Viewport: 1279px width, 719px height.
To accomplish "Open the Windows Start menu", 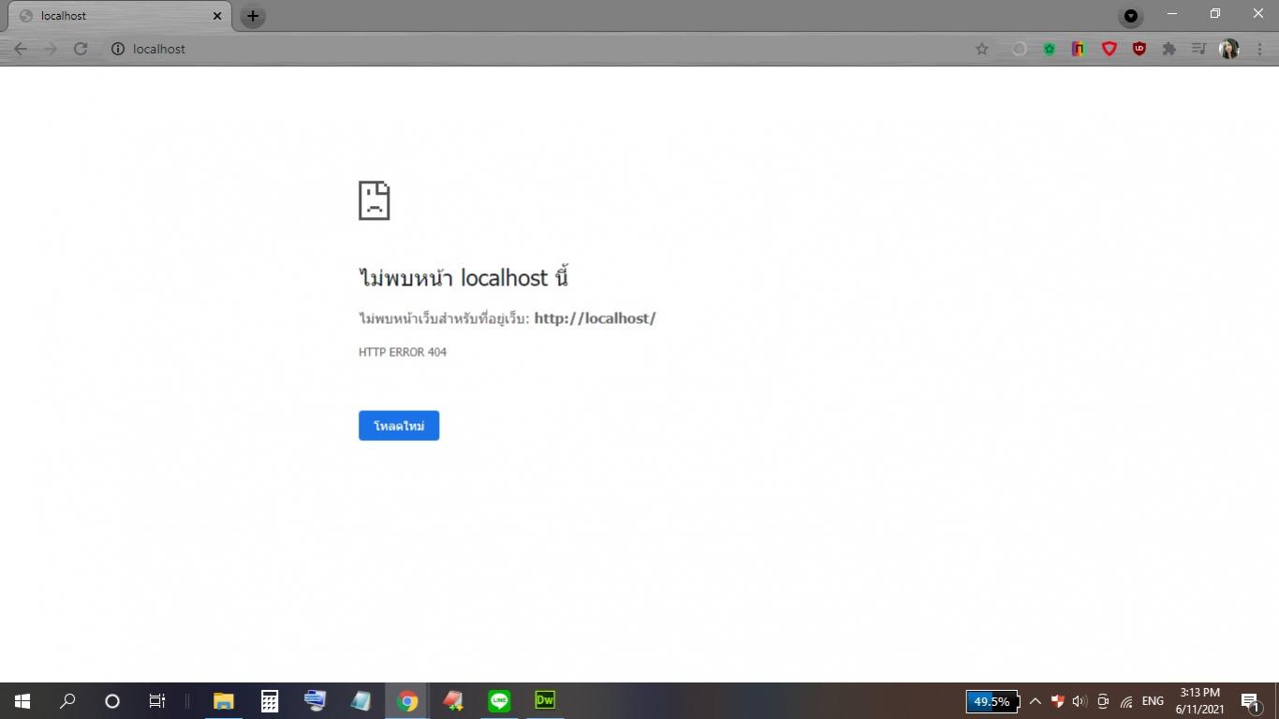I will click(x=22, y=700).
